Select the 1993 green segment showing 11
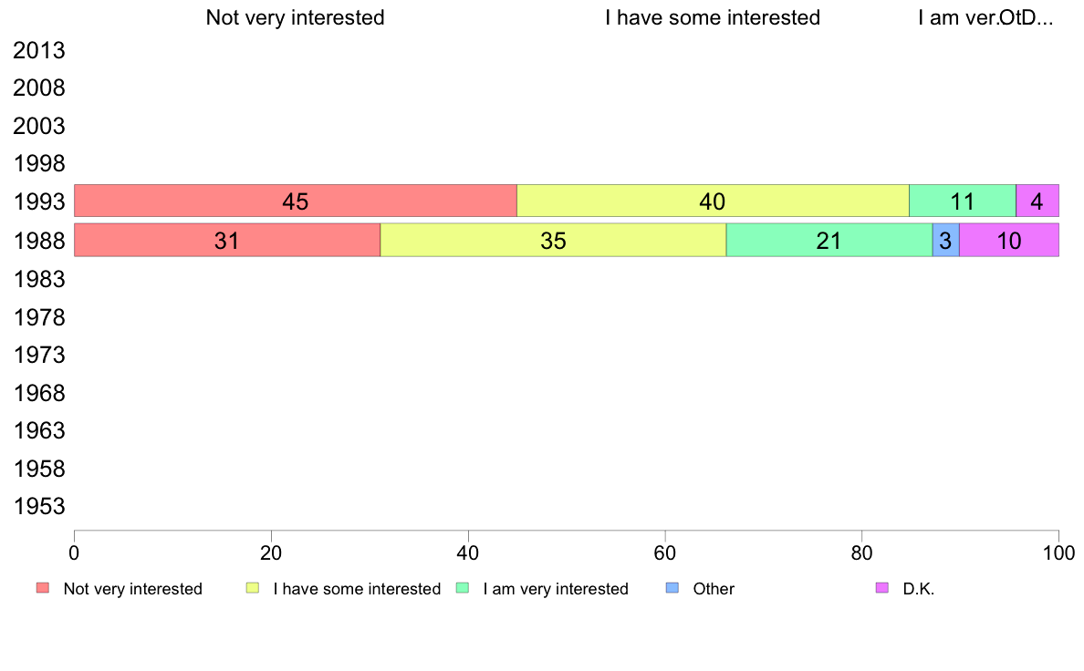 [x=963, y=201]
